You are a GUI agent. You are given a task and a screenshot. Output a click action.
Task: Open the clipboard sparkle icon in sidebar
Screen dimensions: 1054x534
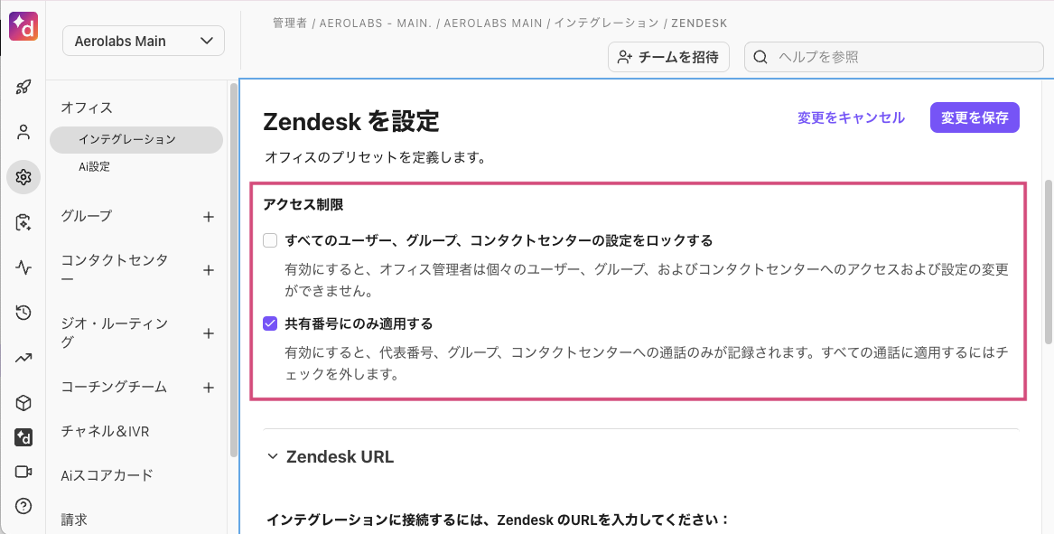pos(23,222)
